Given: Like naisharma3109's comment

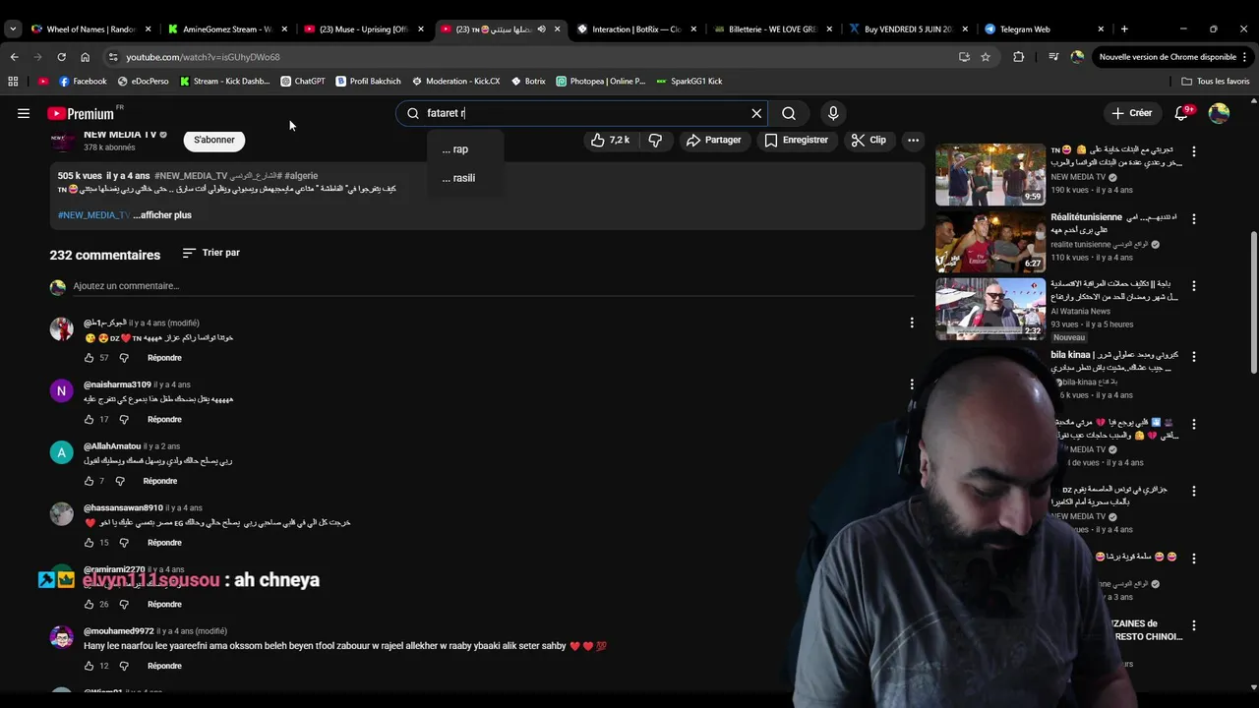Looking at the screenshot, I should coord(89,419).
